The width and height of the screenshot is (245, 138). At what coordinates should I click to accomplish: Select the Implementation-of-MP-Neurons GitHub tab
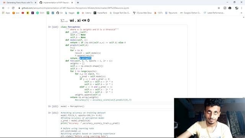56,3
